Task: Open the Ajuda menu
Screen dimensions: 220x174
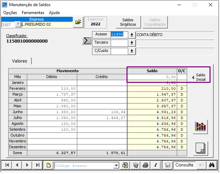Action: 54,13
